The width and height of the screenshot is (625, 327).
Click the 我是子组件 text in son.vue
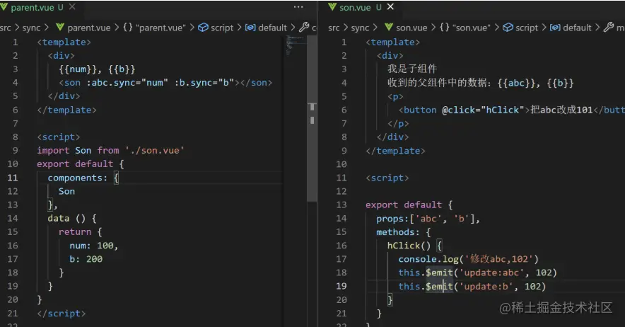pyautogui.click(x=412, y=69)
